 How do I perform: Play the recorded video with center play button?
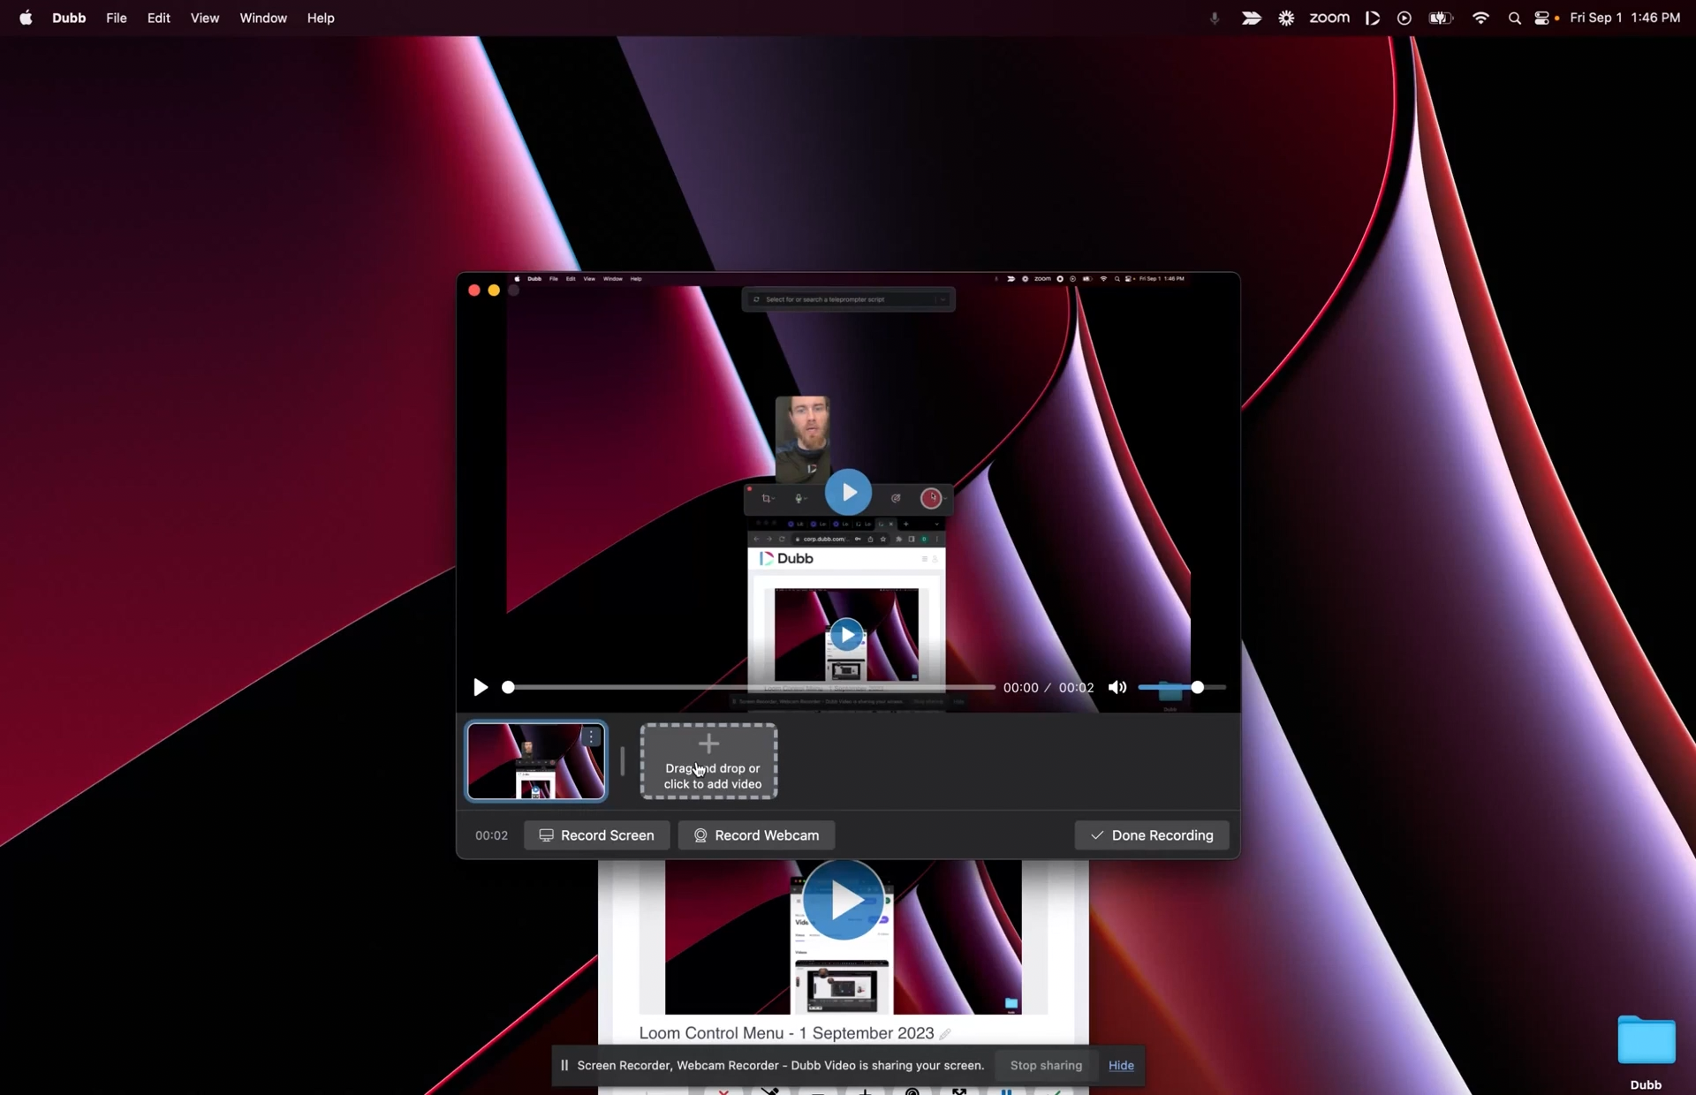coord(848,492)
